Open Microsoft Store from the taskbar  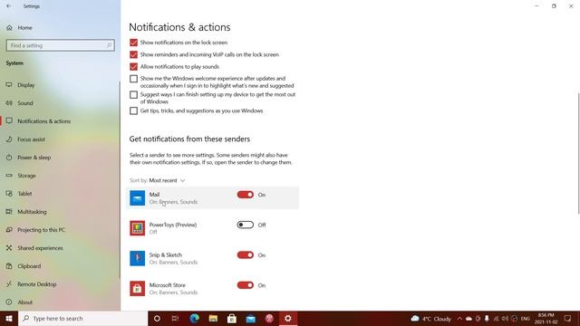click(x=232, y=319)
